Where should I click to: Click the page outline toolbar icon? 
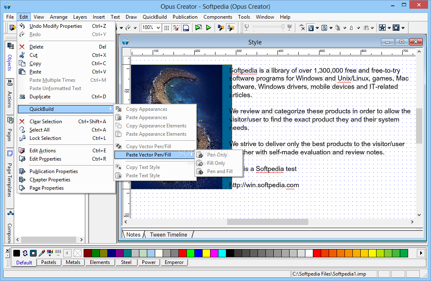click(186, 28)
